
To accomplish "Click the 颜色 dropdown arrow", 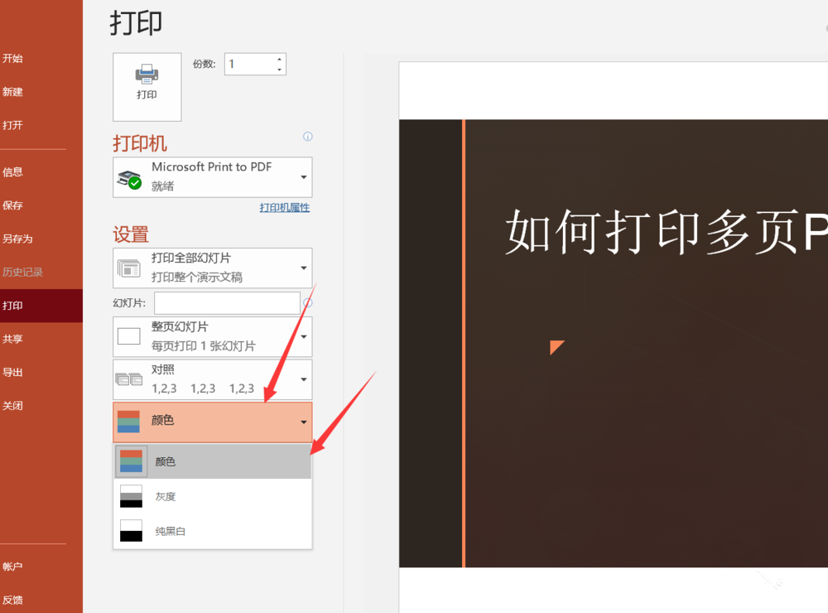I will 302,422.
